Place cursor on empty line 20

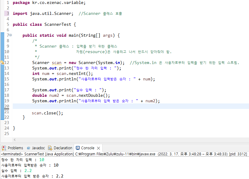point(131,106)
